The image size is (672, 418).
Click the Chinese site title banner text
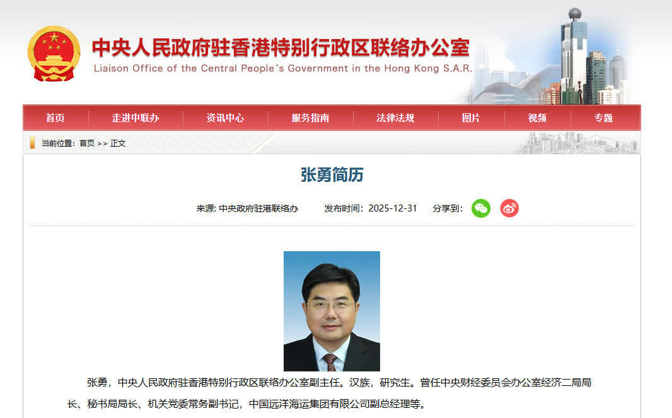point(281,47)
